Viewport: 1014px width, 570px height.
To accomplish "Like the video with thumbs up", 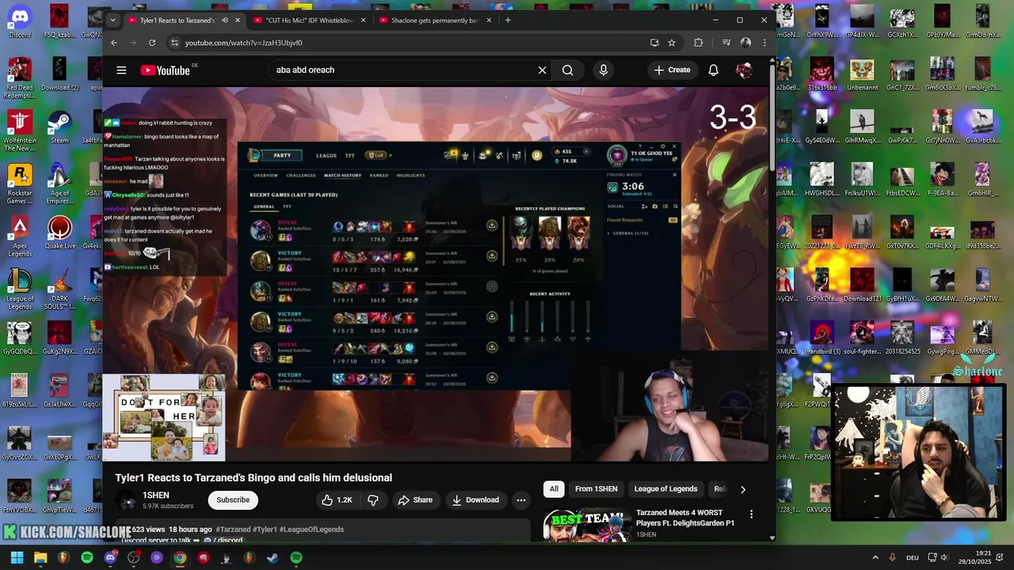I will point(337,500).
